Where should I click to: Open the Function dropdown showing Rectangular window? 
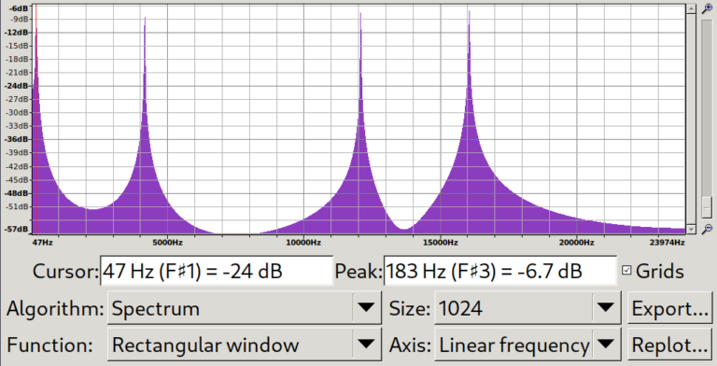pos(245,345)
